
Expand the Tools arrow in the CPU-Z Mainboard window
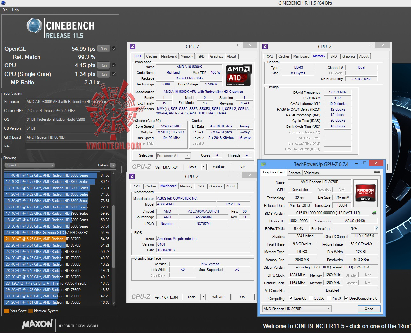(x=203, y=297)
